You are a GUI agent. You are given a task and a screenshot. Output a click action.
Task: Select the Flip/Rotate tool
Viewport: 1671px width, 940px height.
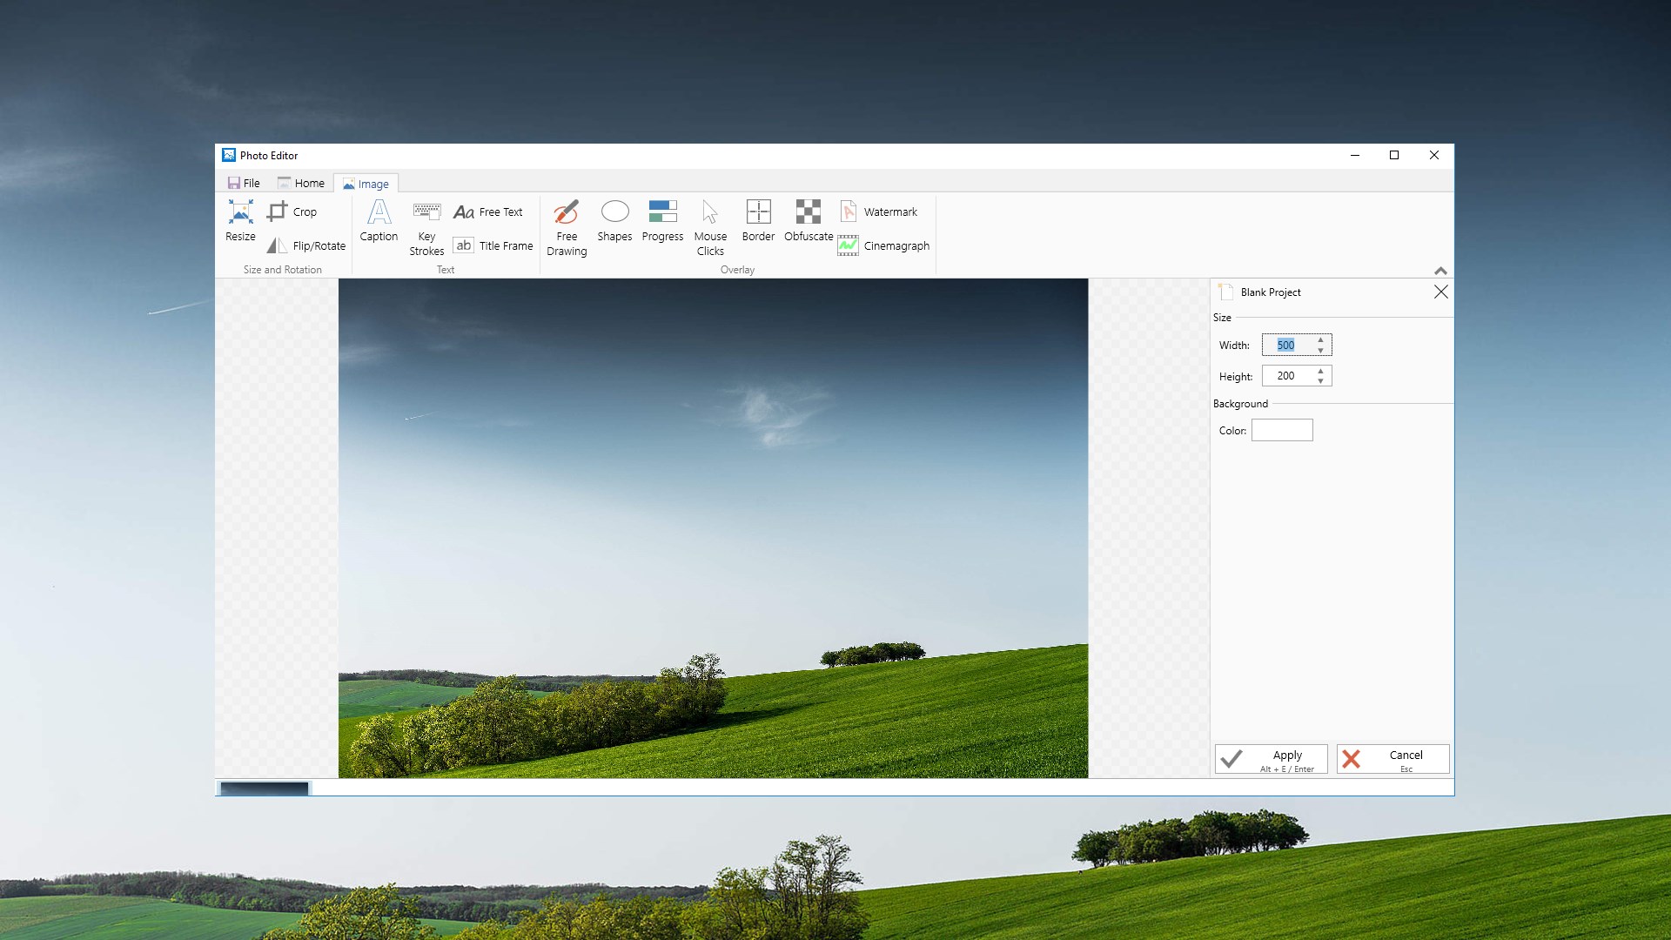[305, 246]
